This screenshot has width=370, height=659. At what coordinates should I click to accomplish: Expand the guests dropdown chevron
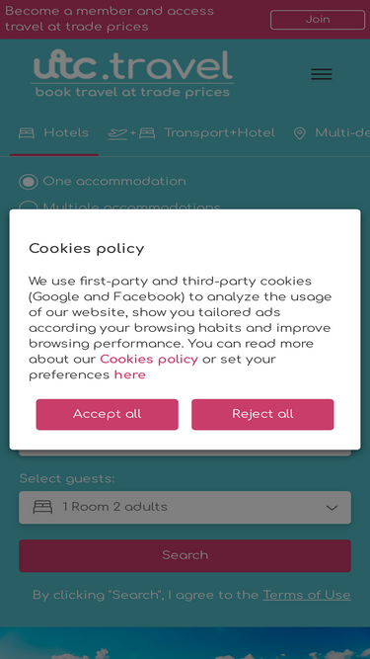pyautogui.click(x=332, y=508)
